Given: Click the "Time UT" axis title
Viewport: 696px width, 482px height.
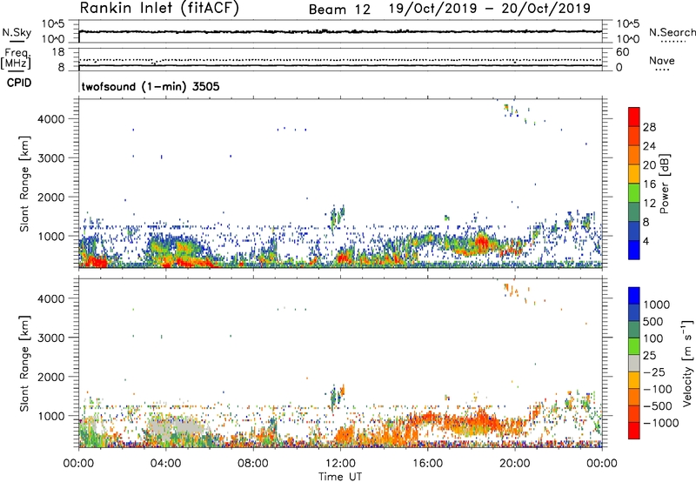Looking at the screenshot, I should 340,476.
